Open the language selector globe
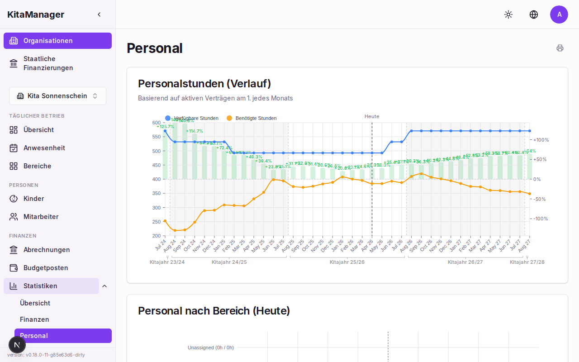The image size is (579, 362). tap(534, 14)
